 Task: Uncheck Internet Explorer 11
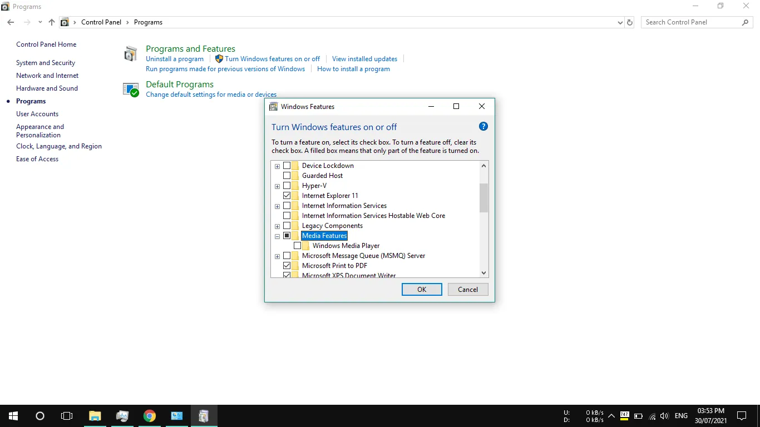[287, 196]
